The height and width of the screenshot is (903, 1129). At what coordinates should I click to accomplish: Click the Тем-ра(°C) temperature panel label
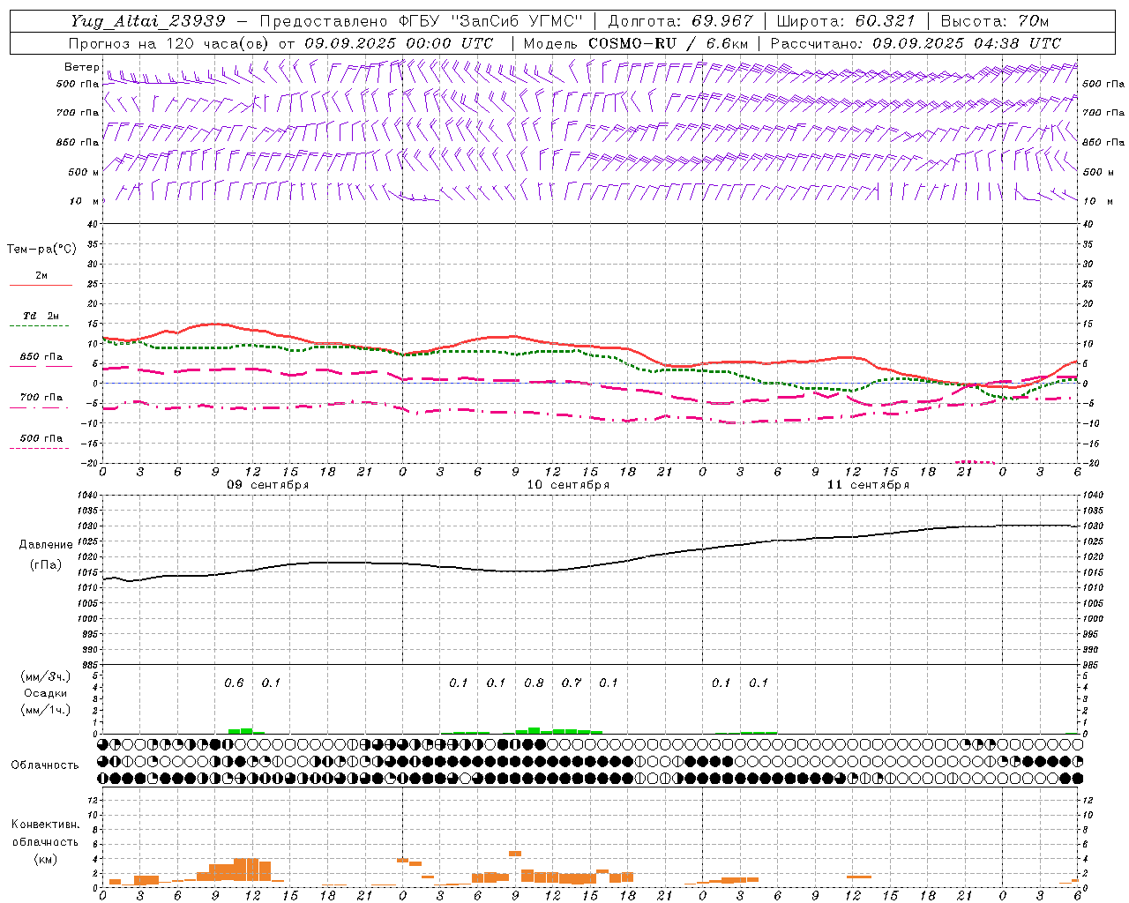tap(41, 250)
